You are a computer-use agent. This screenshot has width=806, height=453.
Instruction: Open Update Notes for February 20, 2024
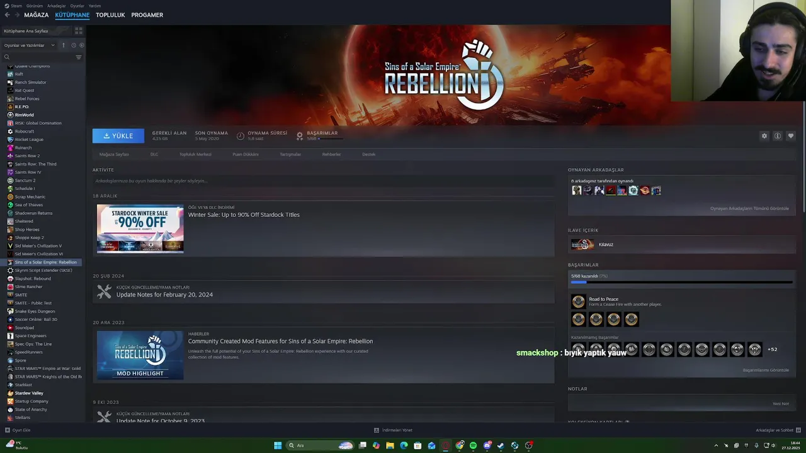(164, 294)
